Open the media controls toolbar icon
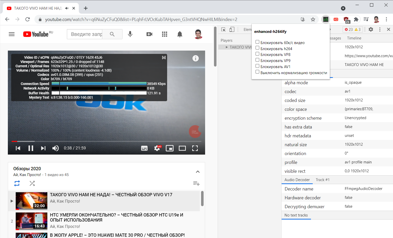Viewport: 393px width, 238px height. tap(366, 19)
